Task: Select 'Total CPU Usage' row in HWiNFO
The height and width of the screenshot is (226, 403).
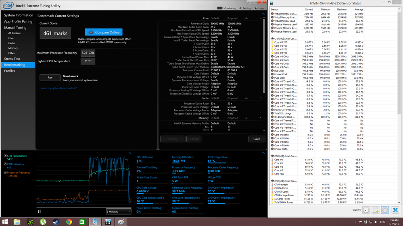Action: coord(317,113)
